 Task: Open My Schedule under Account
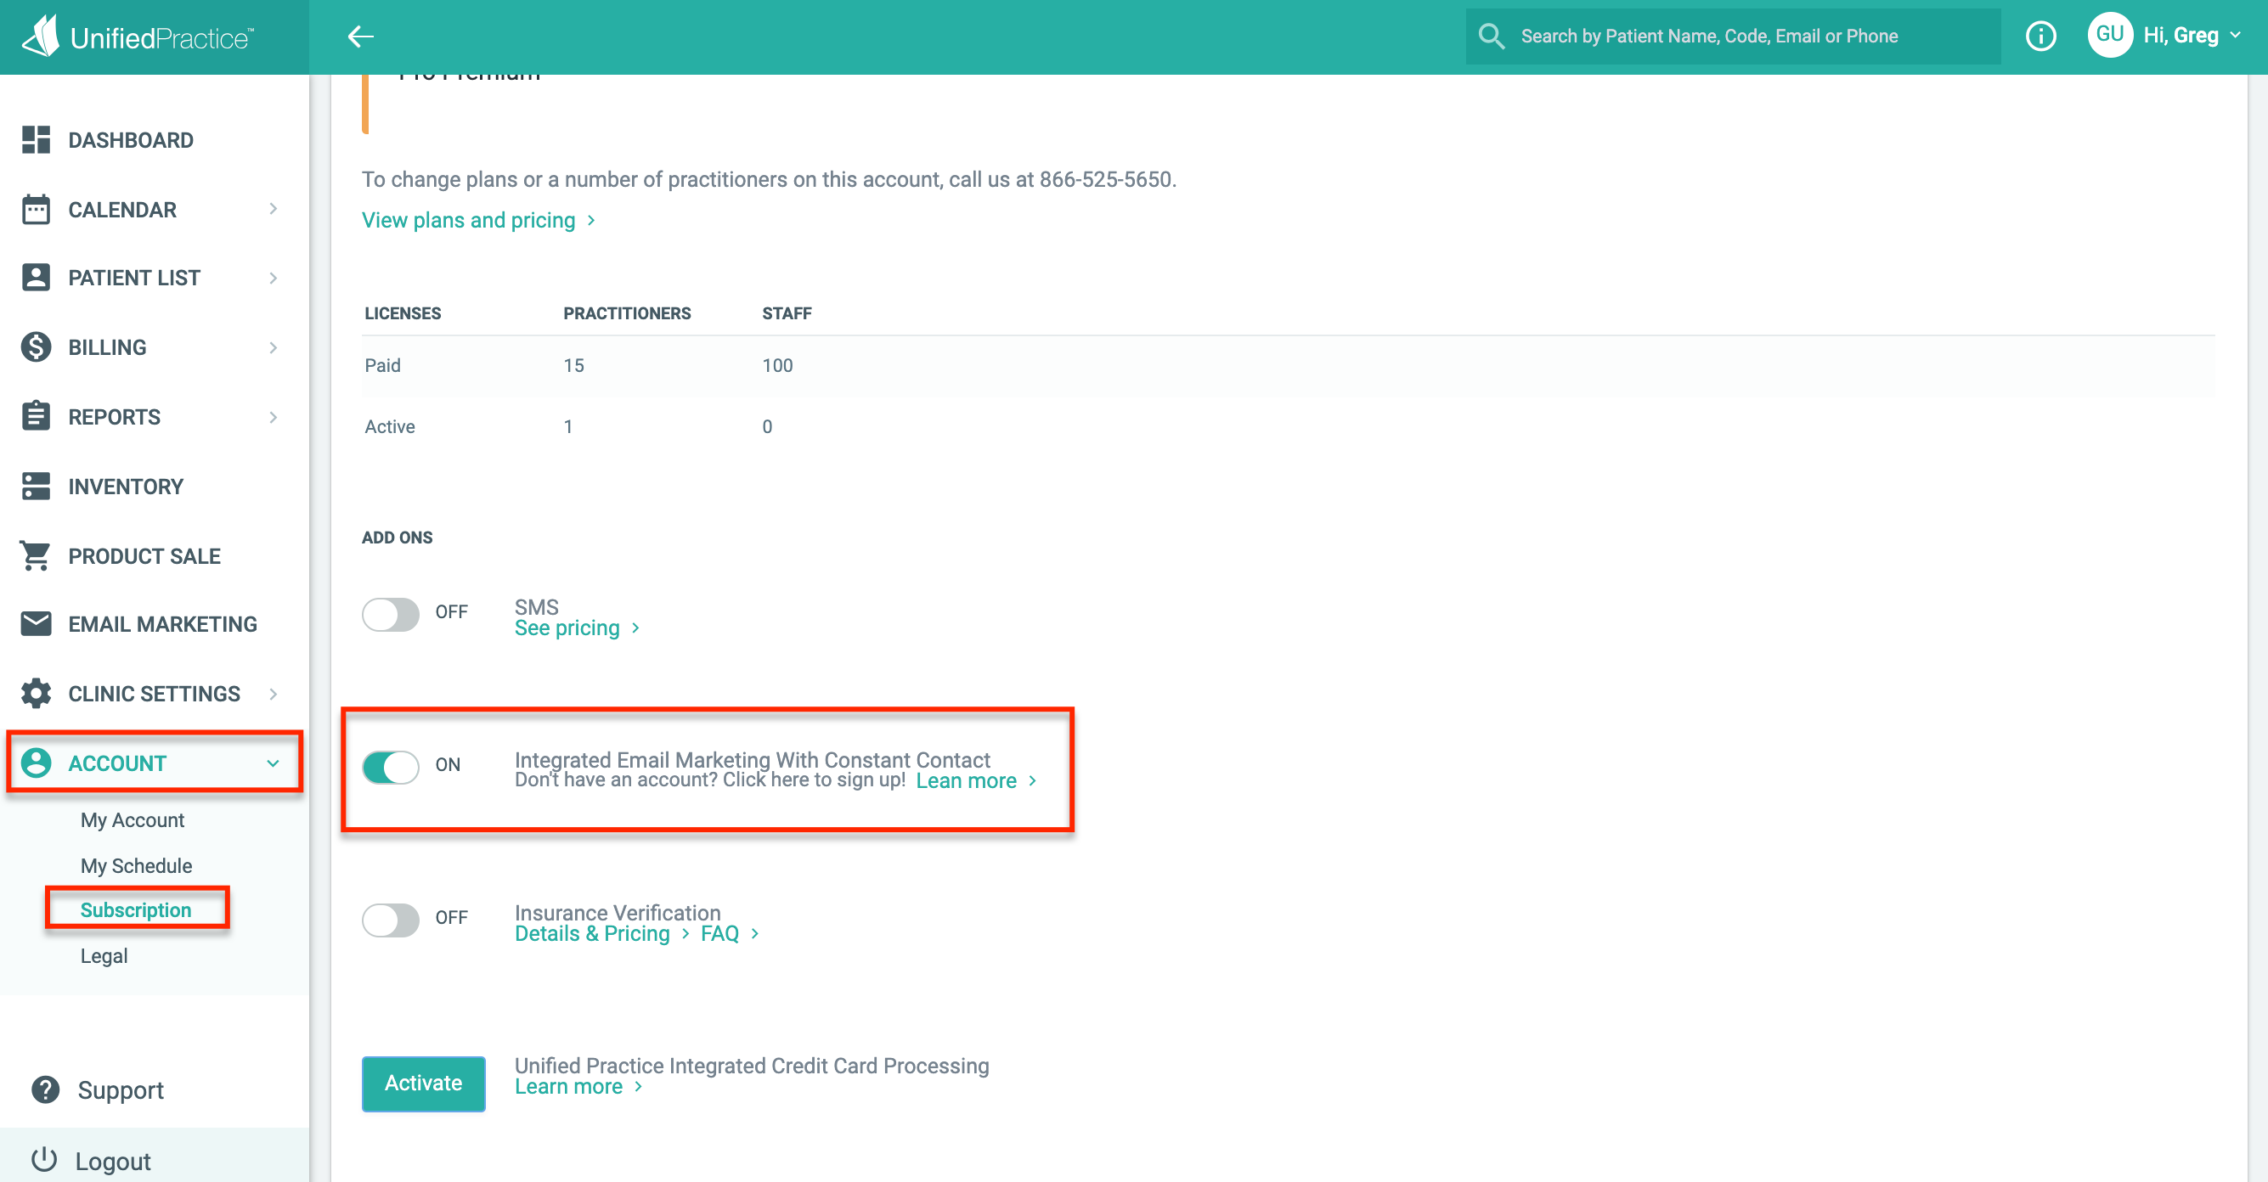pos(136,865)
